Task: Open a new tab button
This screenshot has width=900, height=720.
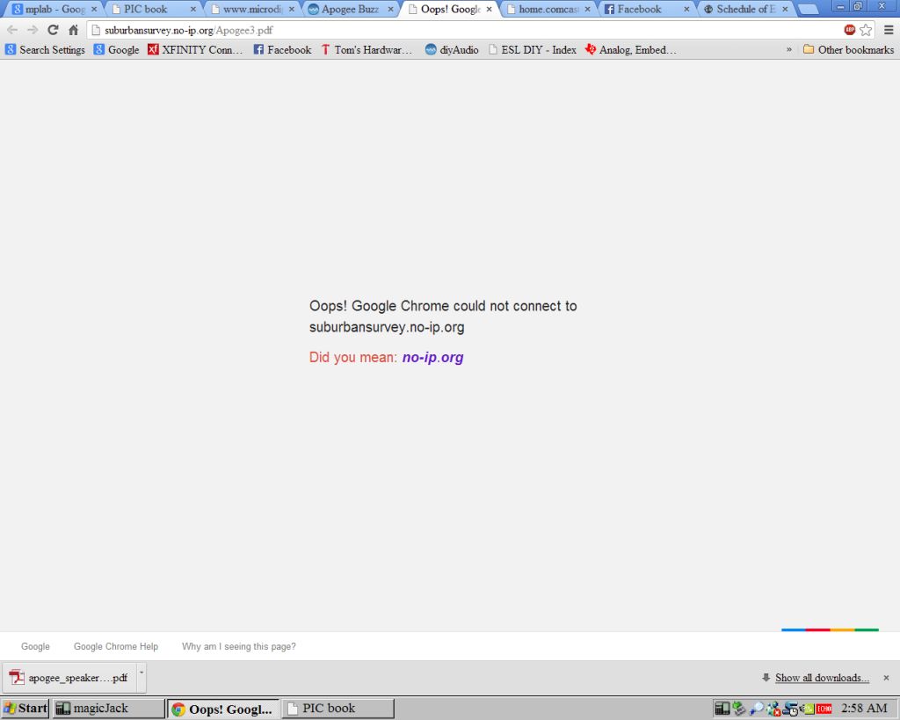Action: (x=809, y=9)
